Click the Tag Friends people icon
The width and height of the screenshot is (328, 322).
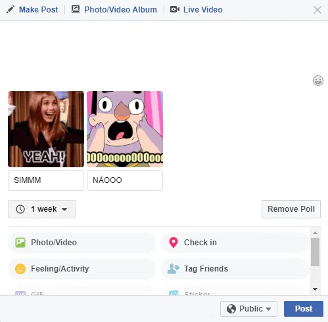click(x=174, y=269)
